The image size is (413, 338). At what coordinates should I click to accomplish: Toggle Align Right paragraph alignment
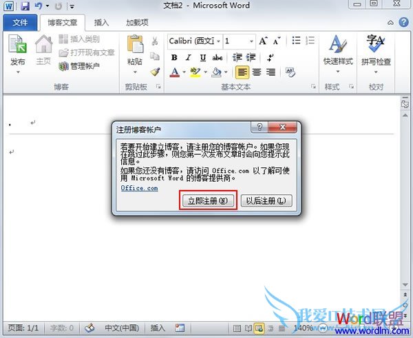271,72
